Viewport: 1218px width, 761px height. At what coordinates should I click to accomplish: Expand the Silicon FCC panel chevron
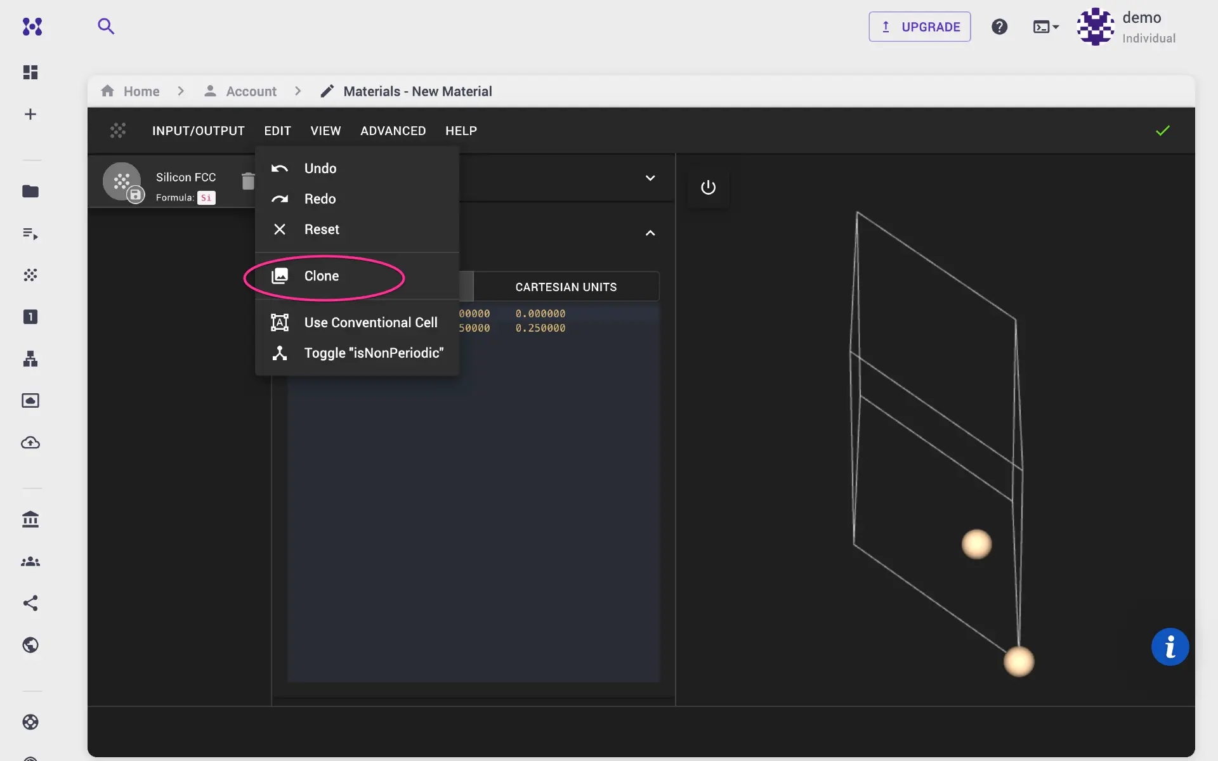(x=650, y=178)
